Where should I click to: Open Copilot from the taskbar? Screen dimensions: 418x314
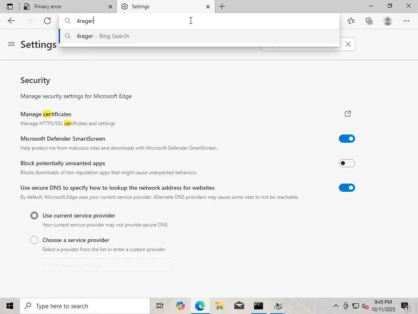pyautogui.click(x=180, y=306)
